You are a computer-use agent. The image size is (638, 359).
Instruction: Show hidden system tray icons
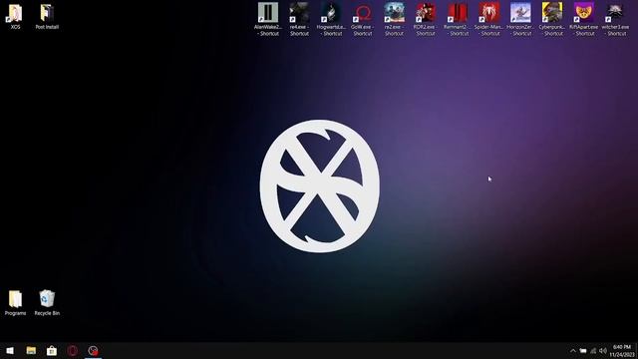573,351
